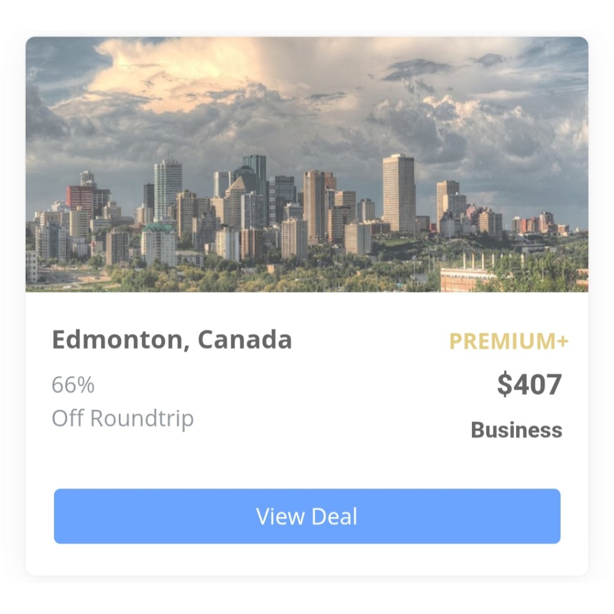The width and height of the screenshot is (614, 614).
Task: Click the plus sign in PREMIUM+
Action: tap(562, 340)
